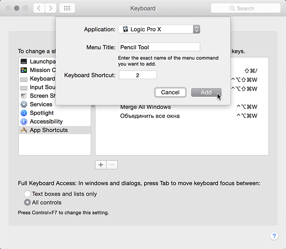Image resolution: width=286 pixels, height=249 pixels.
Task: Add a shortcut with the plus button
Action: click(x=101, y=165)
